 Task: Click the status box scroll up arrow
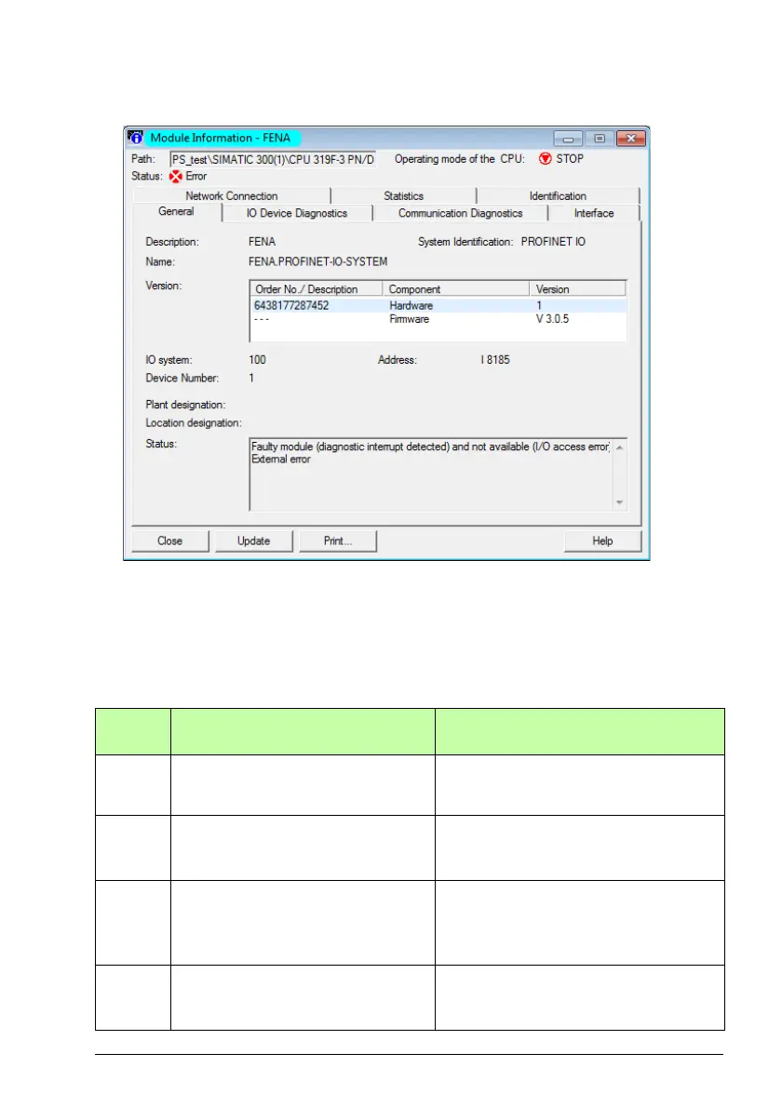[619, 447]
